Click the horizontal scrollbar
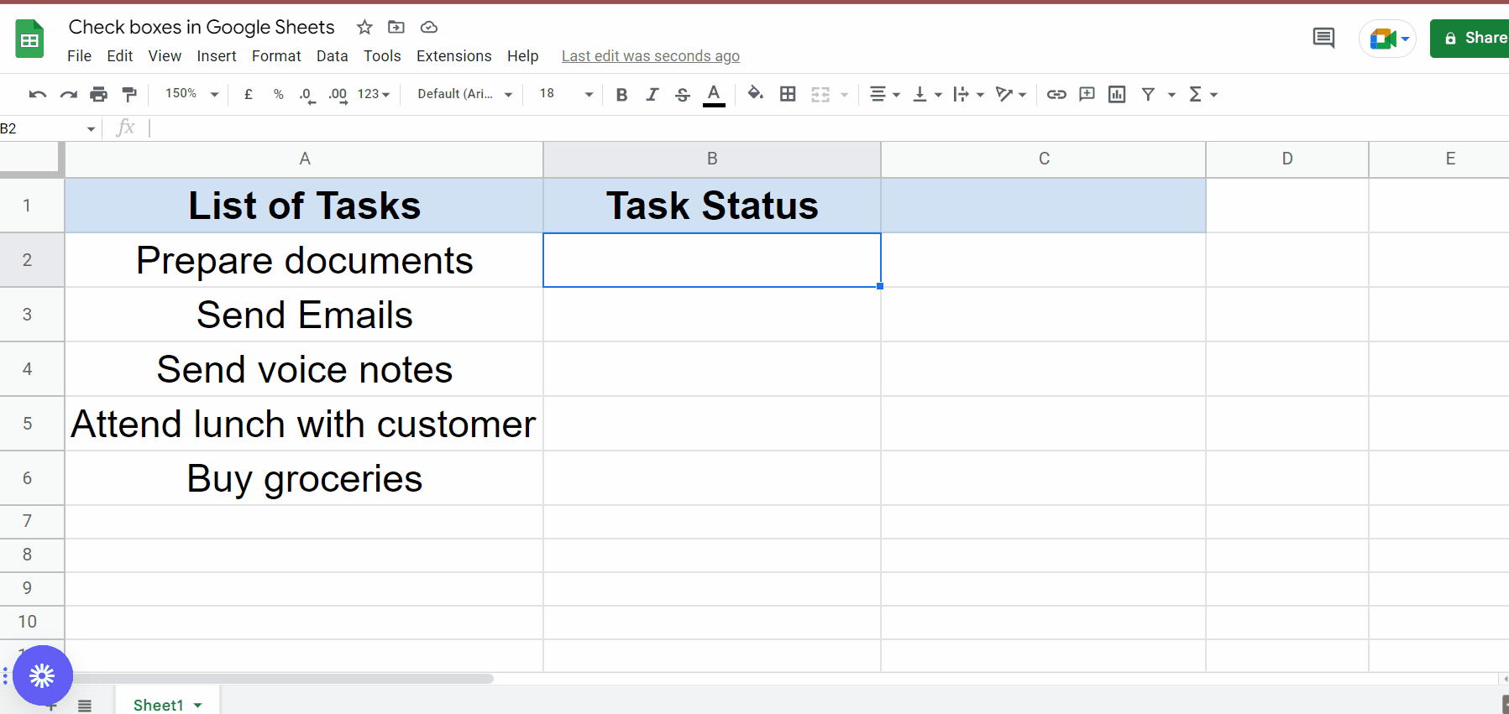This screenshot has height=714, width=1509. (x=282, y=679)
